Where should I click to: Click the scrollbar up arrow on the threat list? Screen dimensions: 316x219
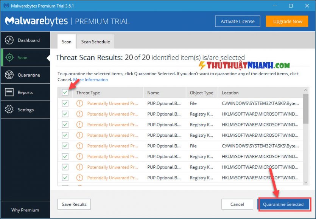306,90
